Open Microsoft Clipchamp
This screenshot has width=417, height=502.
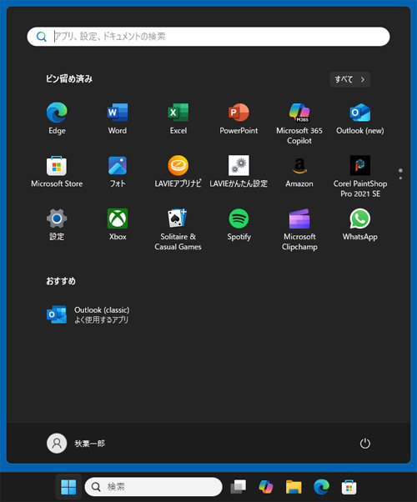[299, 229]
